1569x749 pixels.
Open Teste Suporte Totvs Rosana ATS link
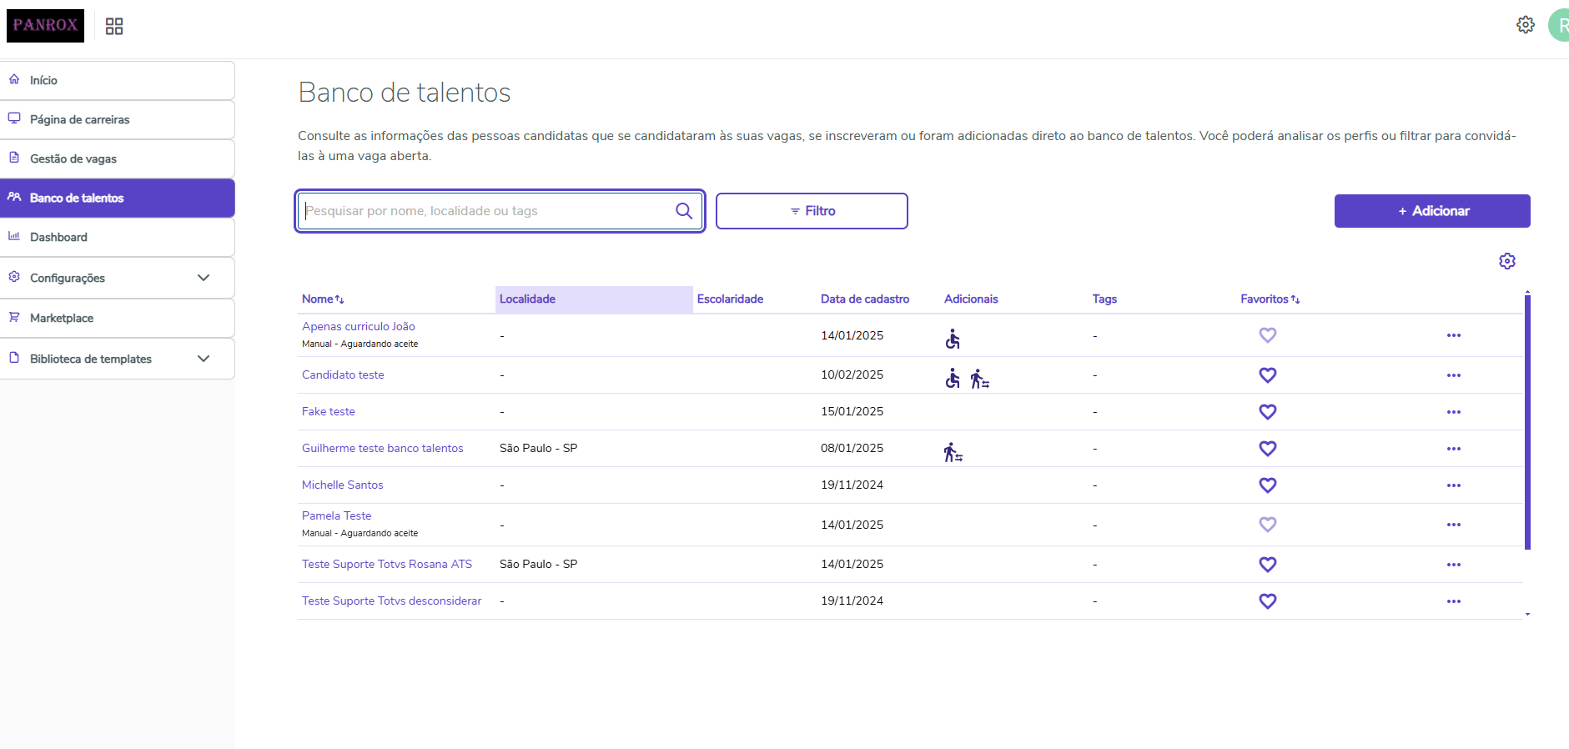coord(387,564)
